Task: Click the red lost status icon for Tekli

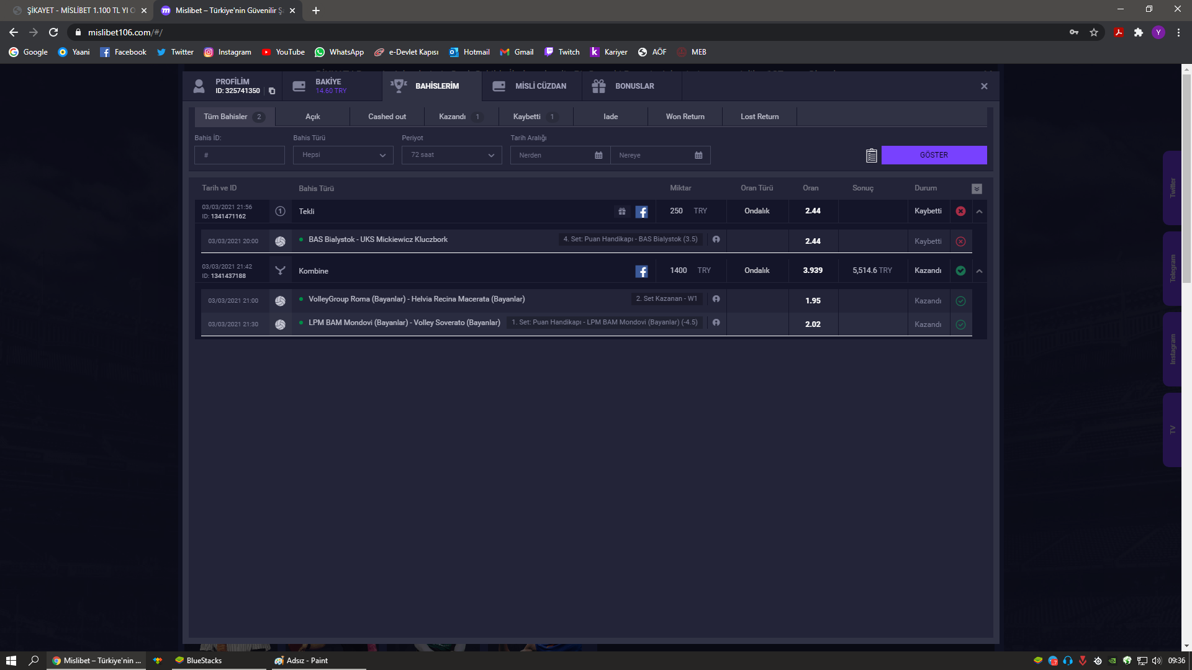Action: click(x=960, y=211)
